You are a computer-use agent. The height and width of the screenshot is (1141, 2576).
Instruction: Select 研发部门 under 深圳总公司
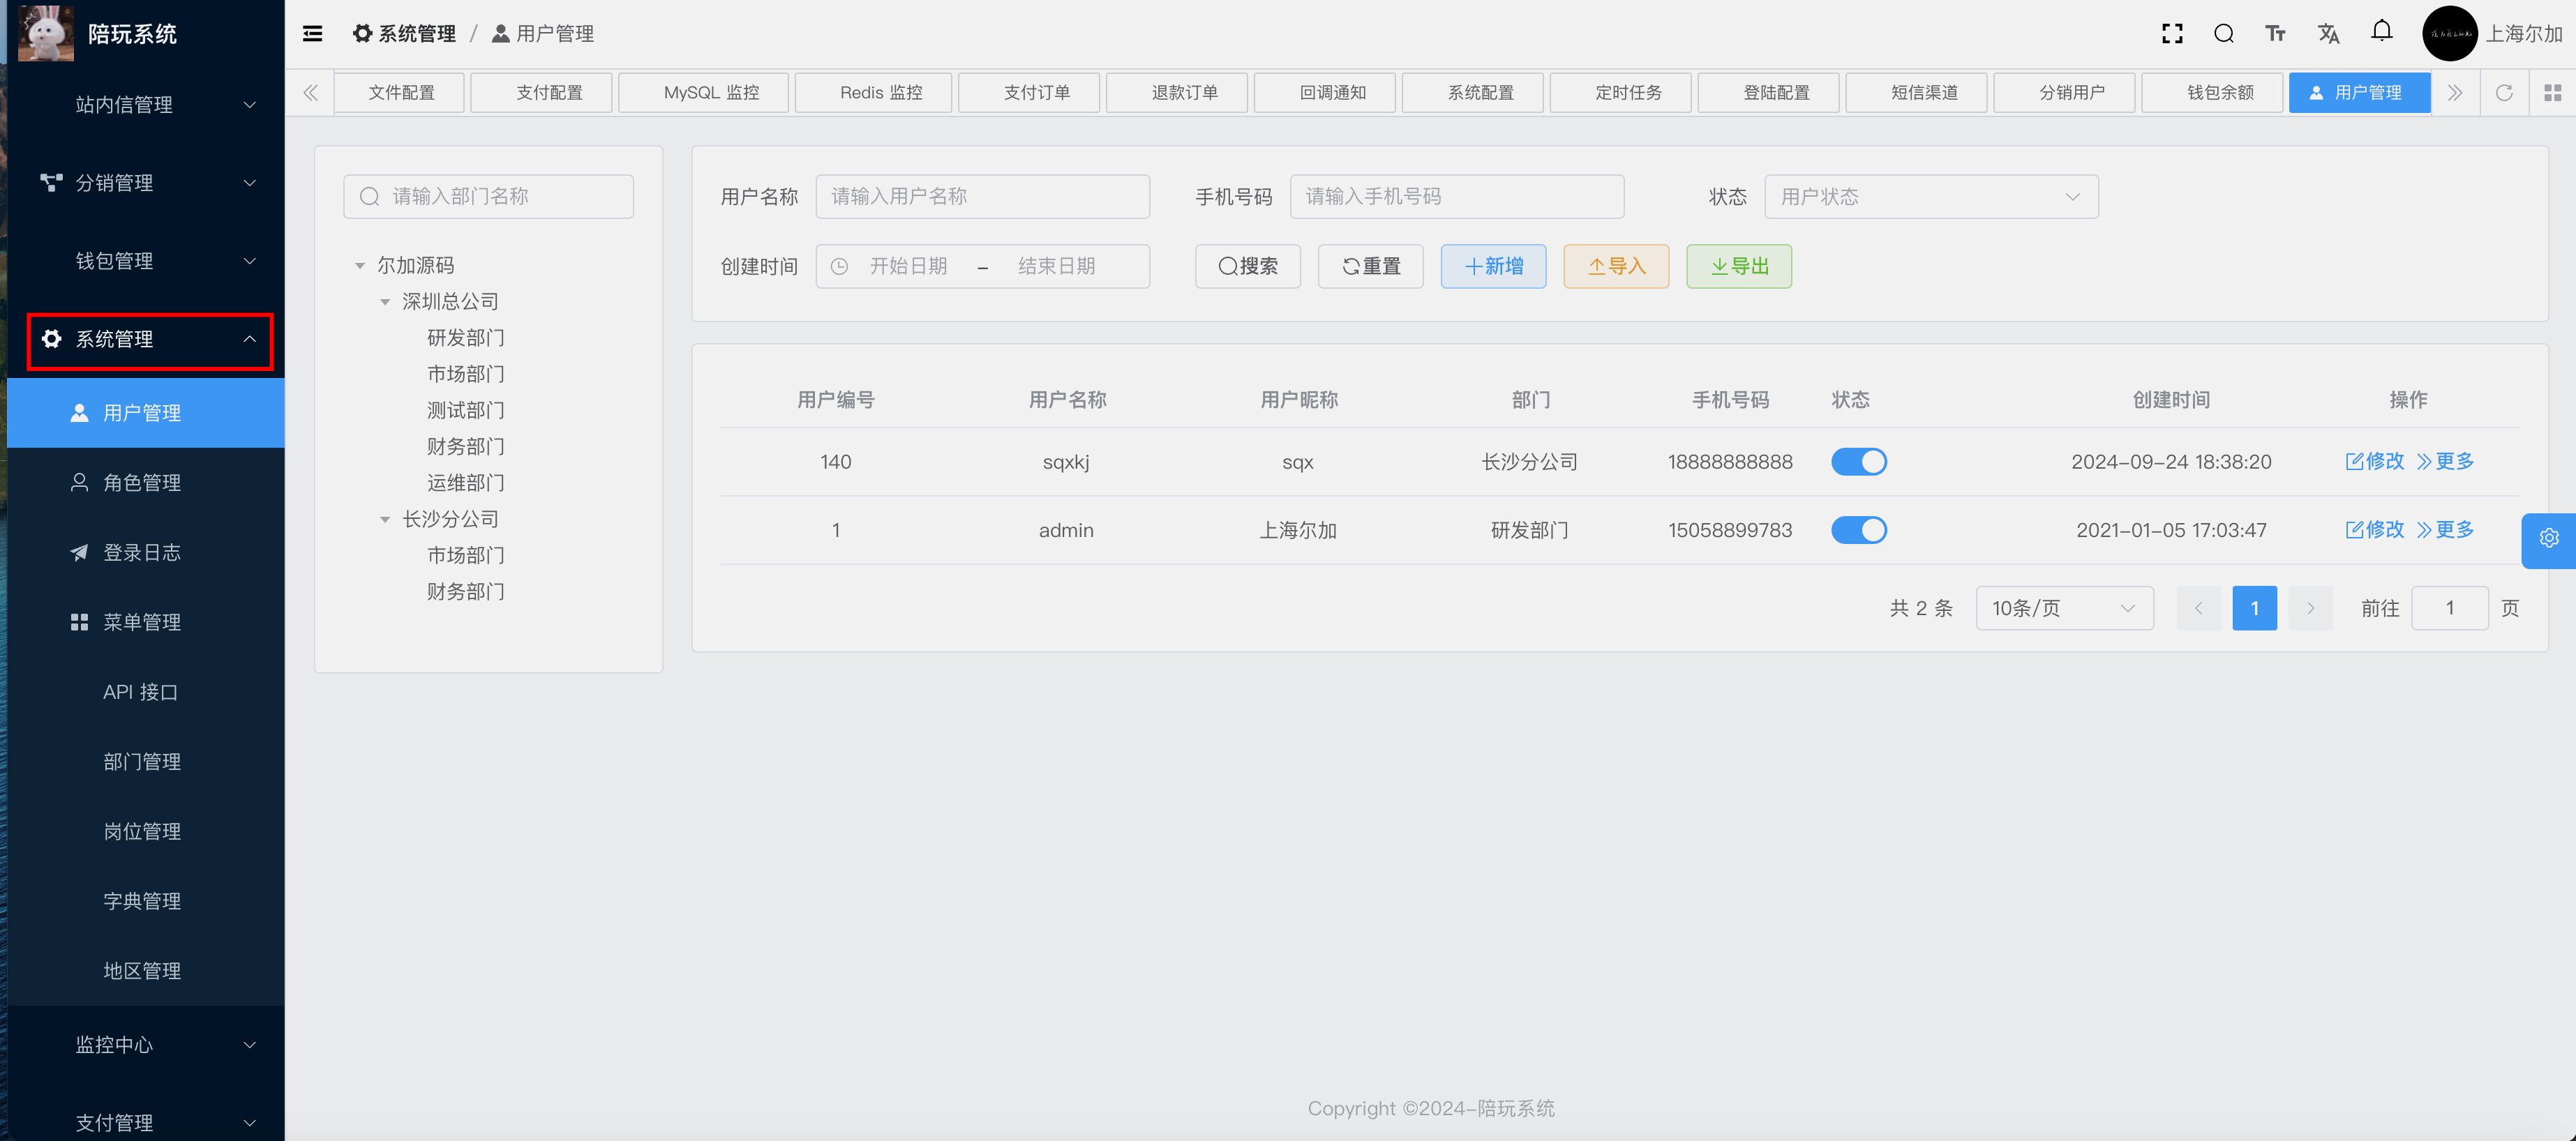466,338
